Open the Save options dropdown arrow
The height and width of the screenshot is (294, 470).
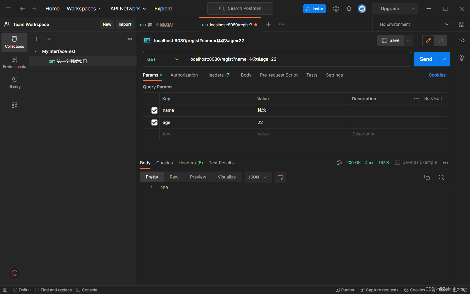point(409,40)
